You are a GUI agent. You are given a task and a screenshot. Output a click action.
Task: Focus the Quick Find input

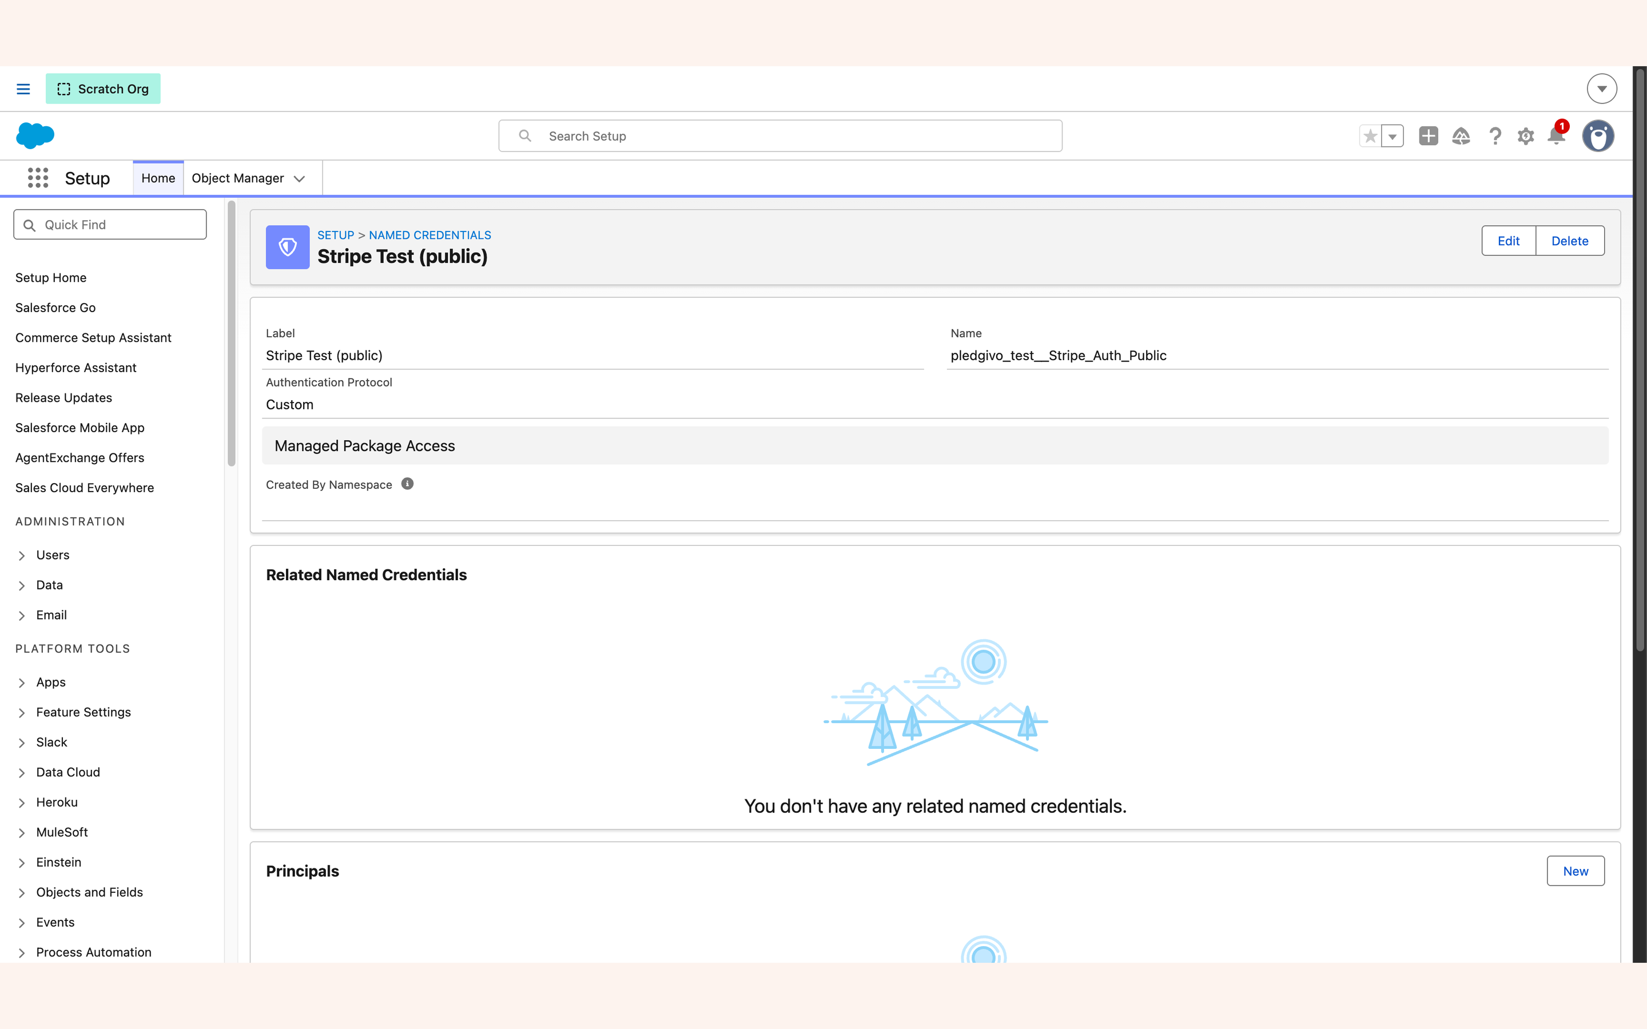tap(110, 225)
